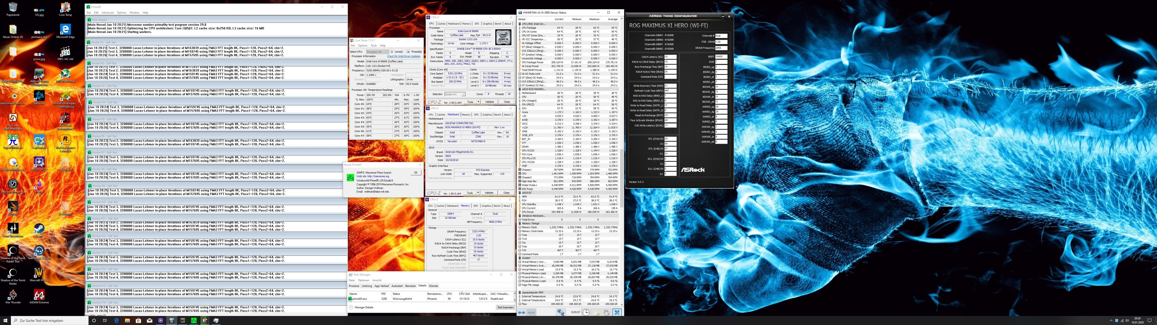The image size is (1157, 325).
Task: Open Advanced menu in Prime95
Action: [107, 13]
